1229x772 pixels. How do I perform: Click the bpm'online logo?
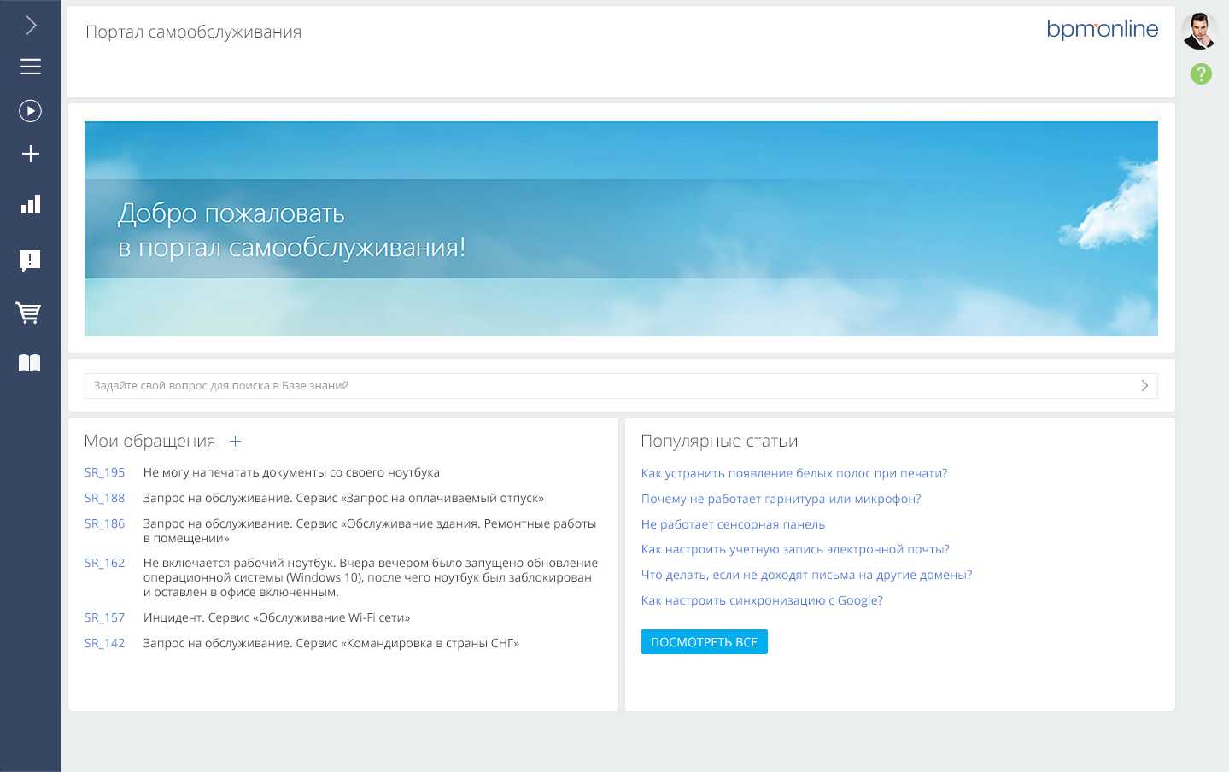click(1102, 29)
